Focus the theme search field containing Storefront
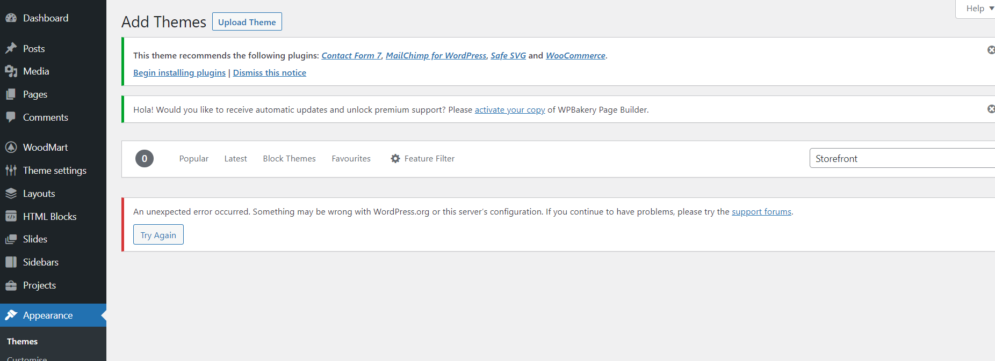 coord(902,159)
